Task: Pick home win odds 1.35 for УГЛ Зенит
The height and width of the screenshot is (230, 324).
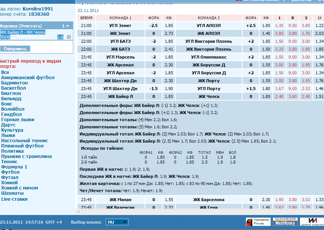Action: (x=279, y=26)
